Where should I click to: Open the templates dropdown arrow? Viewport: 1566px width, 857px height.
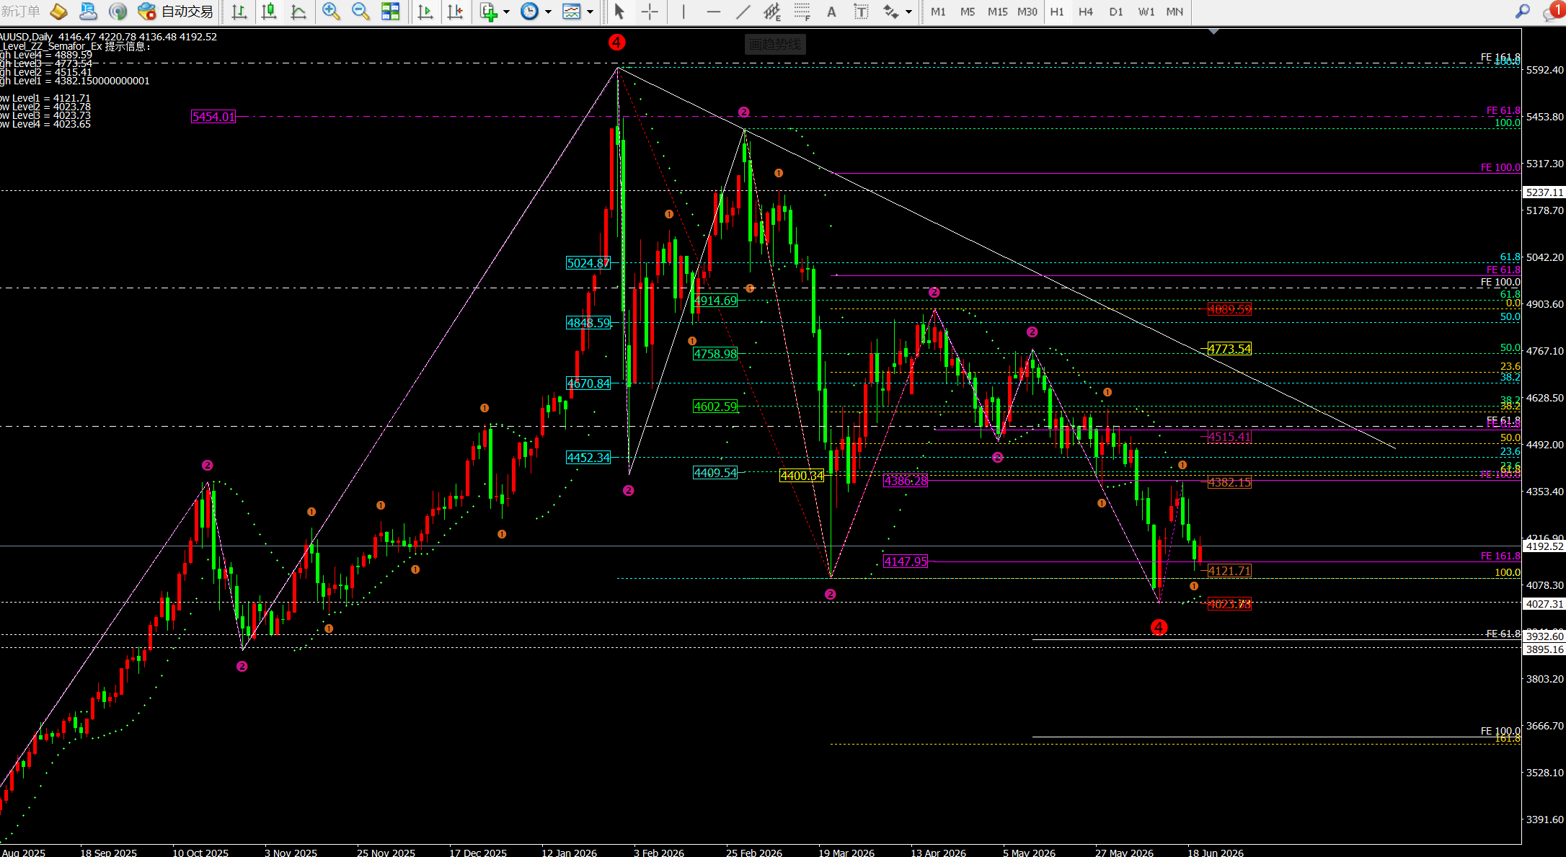pyautogui.click(x=590, y=12)
